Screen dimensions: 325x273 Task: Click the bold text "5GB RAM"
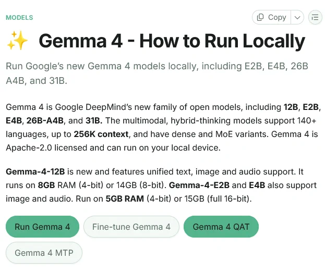125,198
